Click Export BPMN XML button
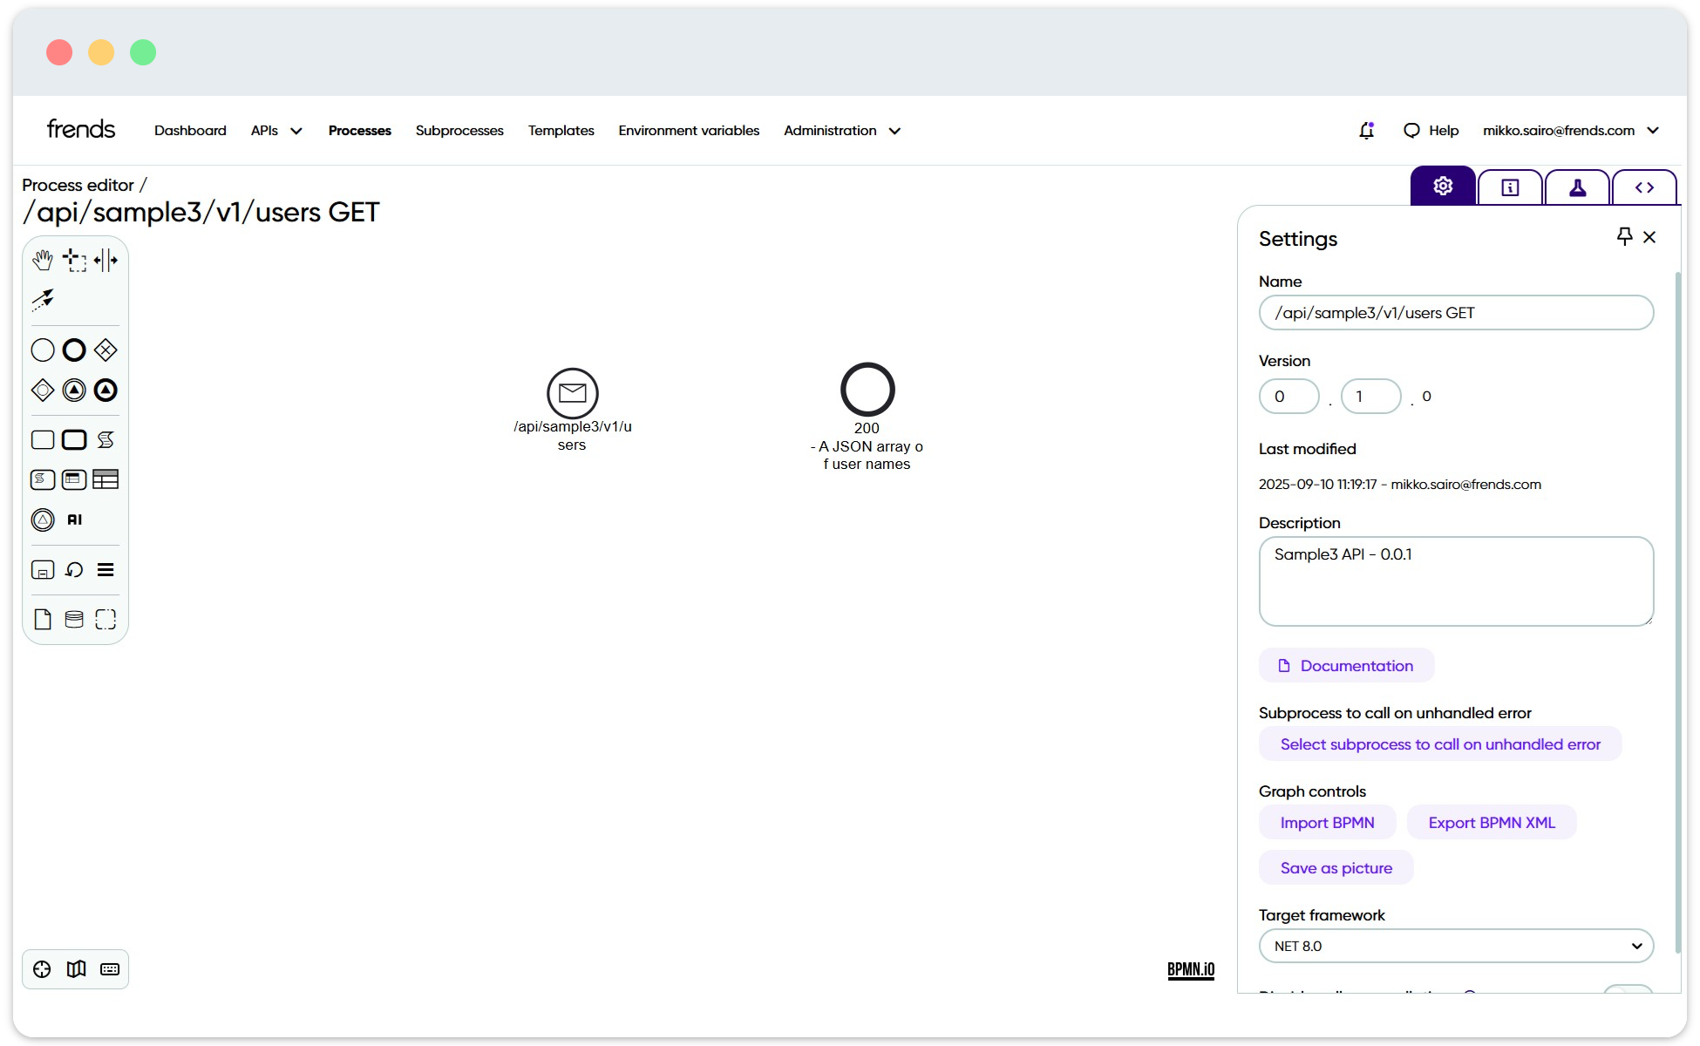Image resolution: width=1700 pixels, height=1046 pixels. 1491,823
